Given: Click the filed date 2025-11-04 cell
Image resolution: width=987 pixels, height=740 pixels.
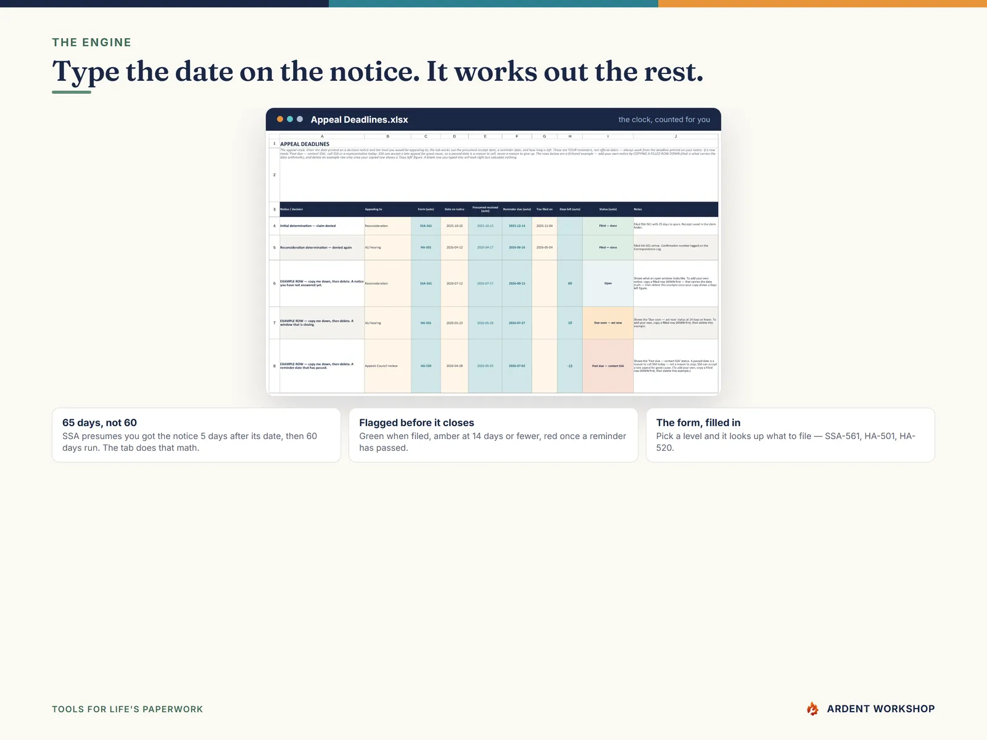Looking at the screenshot, I should (545, 226).
